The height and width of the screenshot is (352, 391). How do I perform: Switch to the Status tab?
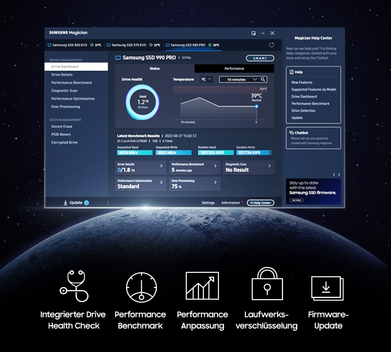[154, 68]
